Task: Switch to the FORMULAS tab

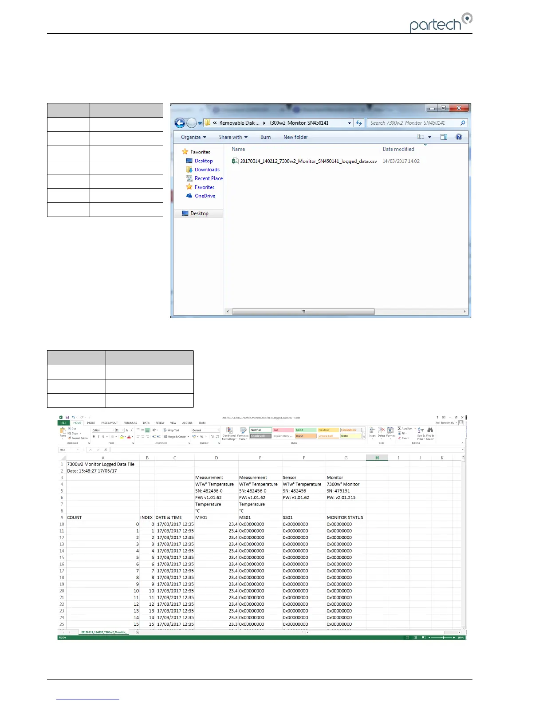Action: pos(130,423)
